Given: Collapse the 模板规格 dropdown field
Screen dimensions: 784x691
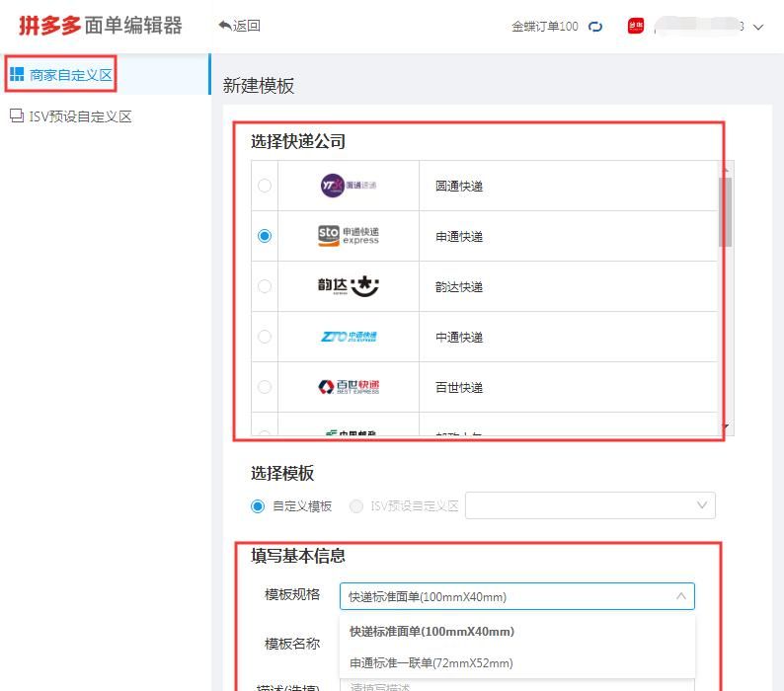Looking at the screenshot, I should pos(517,596).
